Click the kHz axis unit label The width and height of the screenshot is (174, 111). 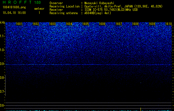pyautogui.click(x=2, y=22)
